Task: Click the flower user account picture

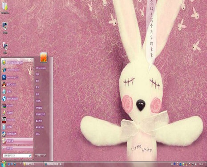Action: click(x=44, y=57)
